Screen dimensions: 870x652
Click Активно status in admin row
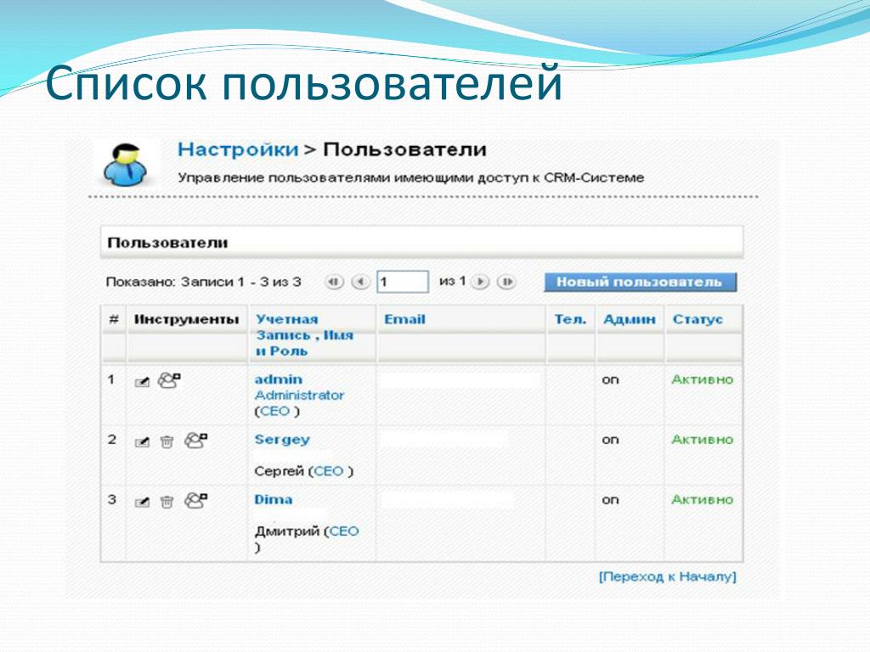tap(703, 379)
